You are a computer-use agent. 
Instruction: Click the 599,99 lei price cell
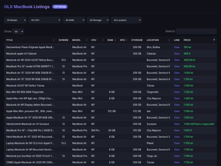189,66
